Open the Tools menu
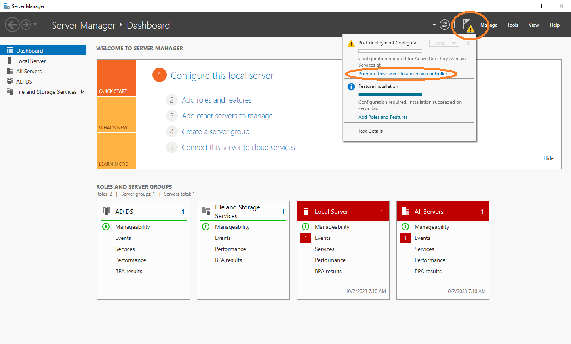The height and width of the screenshot is (344, 571). coord(512,25)
